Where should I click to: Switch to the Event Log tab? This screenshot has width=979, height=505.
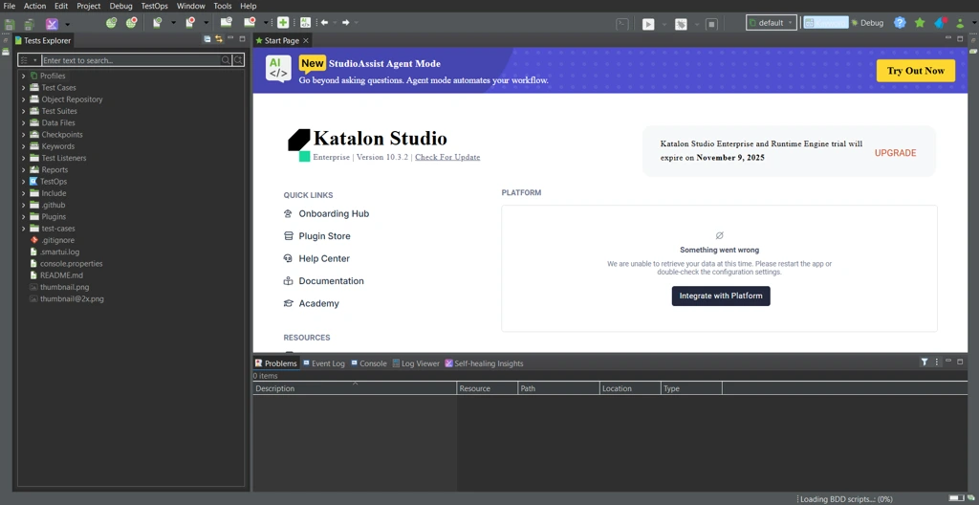point(324,363)
